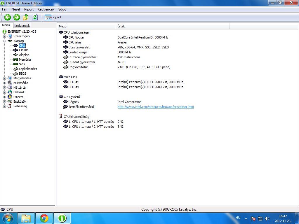Open the Nézet menu
The image size is (299, 224).
point(16,9)
